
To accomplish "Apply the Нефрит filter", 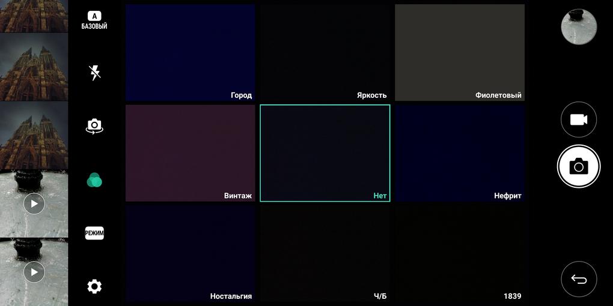I will (460, 153).
